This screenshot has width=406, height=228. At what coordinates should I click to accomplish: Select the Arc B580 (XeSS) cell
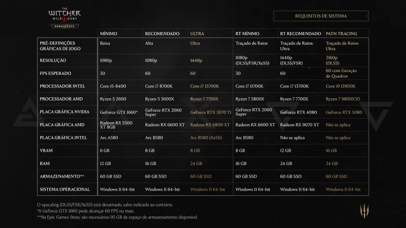(206, 137)
